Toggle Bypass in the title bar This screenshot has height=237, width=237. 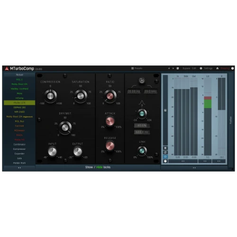tap(186, 68)
